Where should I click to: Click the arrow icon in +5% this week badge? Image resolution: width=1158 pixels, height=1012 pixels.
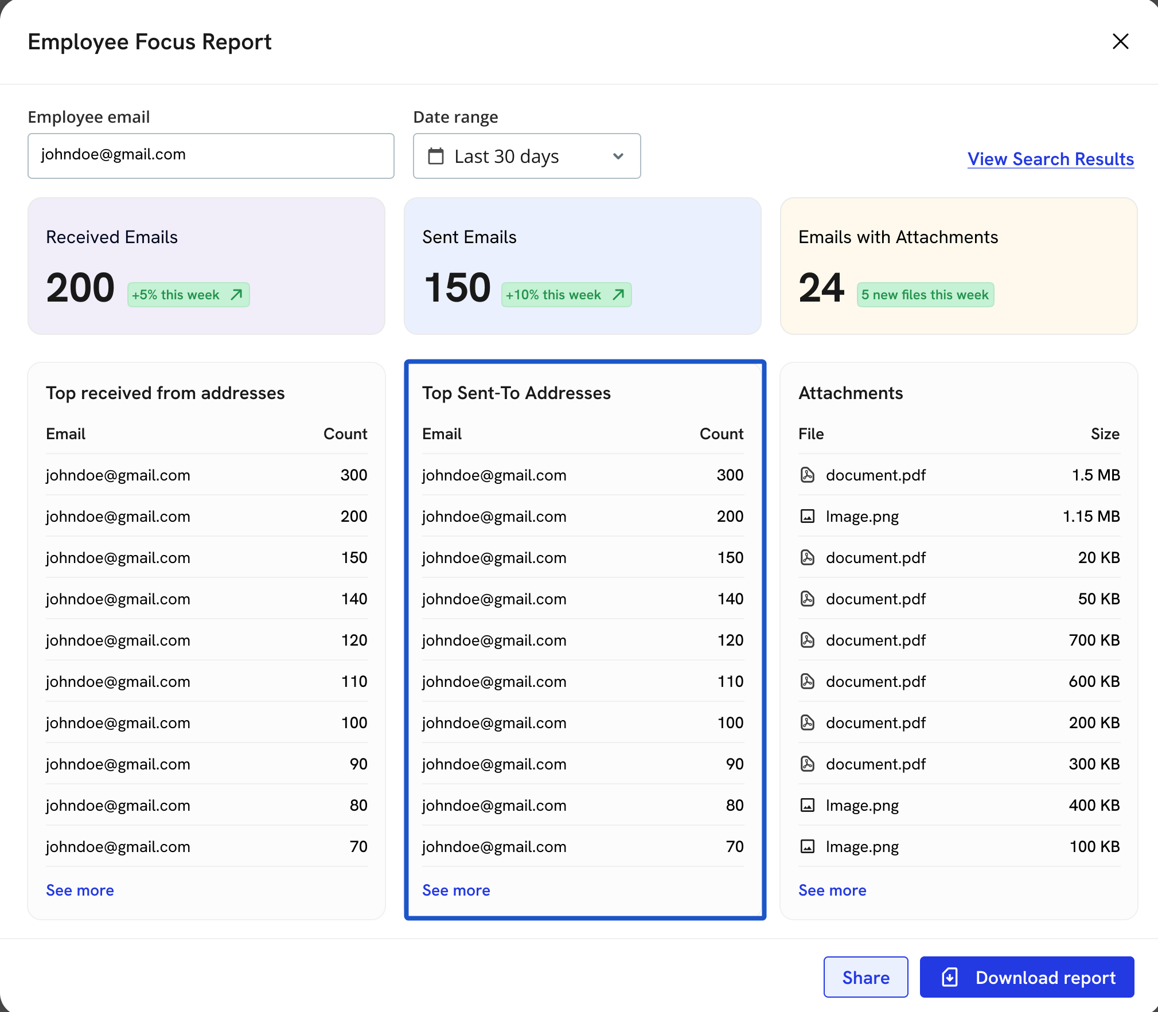[x=236, y=295]
